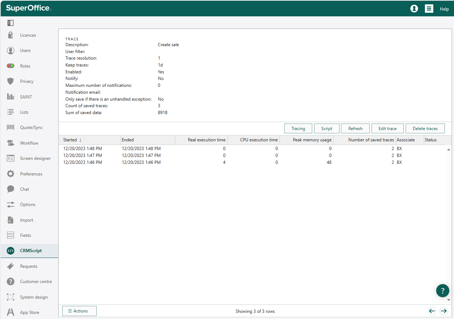Open the Actions menu
Screen dimensions: 454x319
[79, 311]
